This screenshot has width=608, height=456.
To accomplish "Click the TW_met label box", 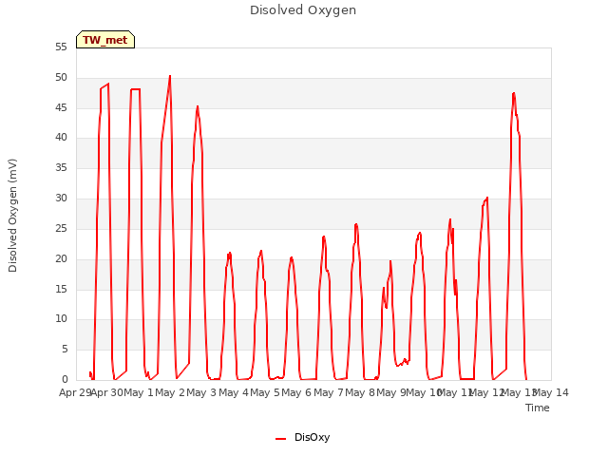I will (x=105, y=40).
